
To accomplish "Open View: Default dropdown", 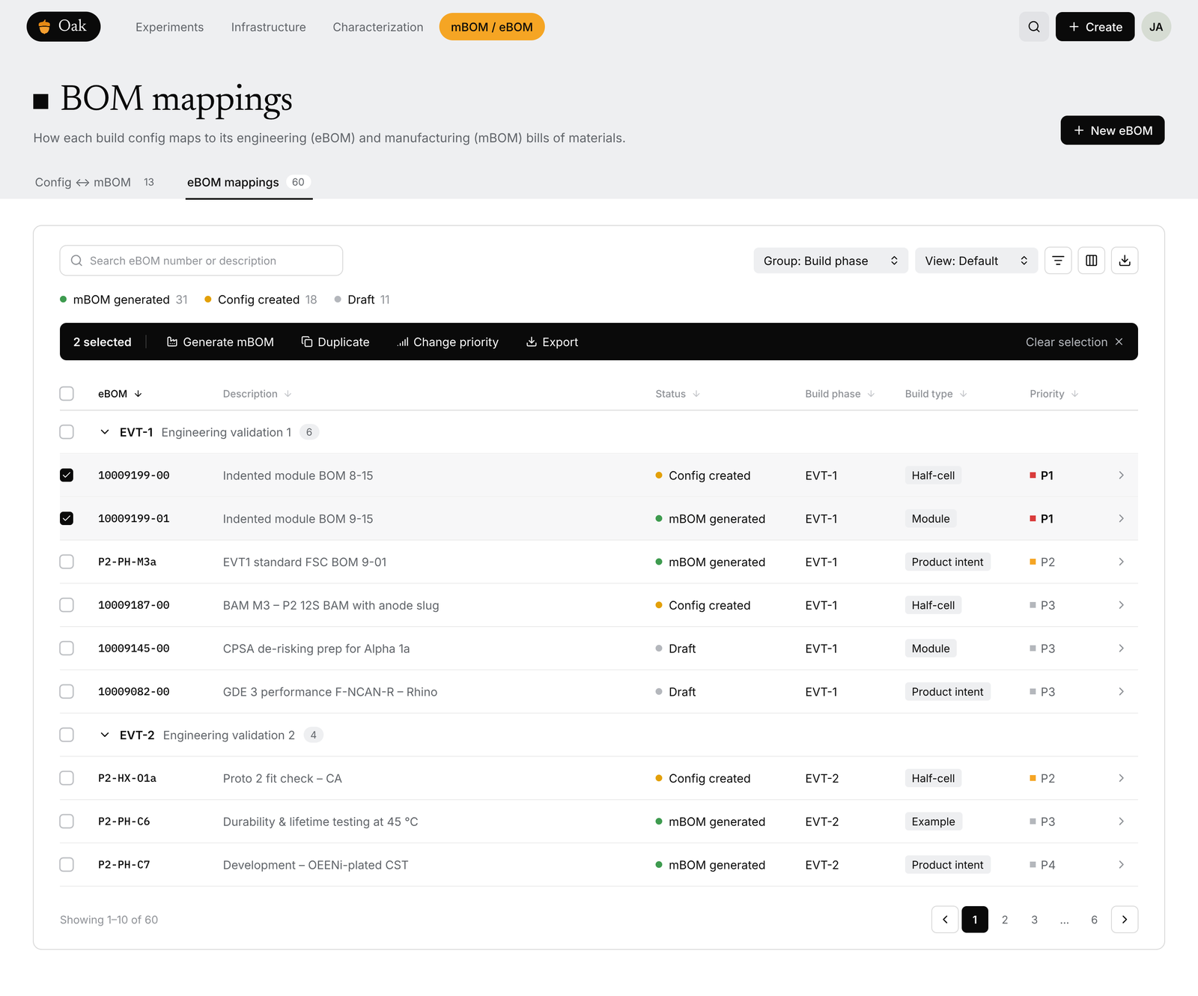I will click(x=976, y=261).
